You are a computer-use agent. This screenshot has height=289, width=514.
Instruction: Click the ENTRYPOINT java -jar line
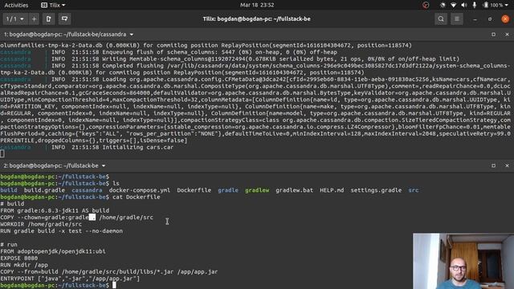point(70,279)
